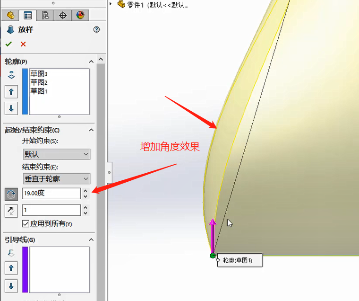Open the ConfigurationManager tab
Viewport: 359px width, 301px height.
click(45, 15)
